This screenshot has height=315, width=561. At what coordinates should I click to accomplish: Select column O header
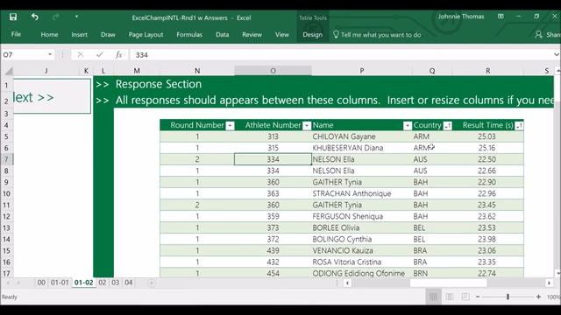point(273,71)
